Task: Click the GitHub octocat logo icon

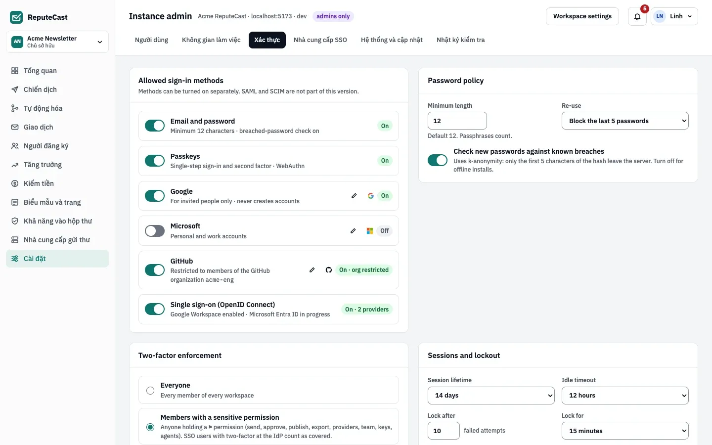Action: 329,270
